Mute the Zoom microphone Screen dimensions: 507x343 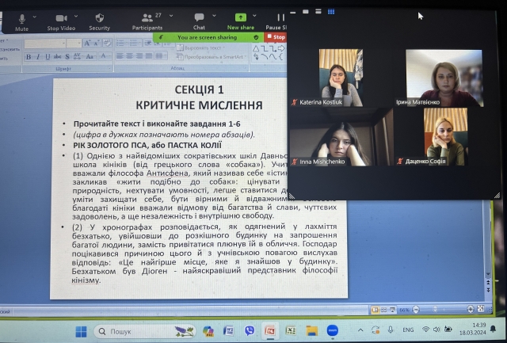click(x=21, y=22)
